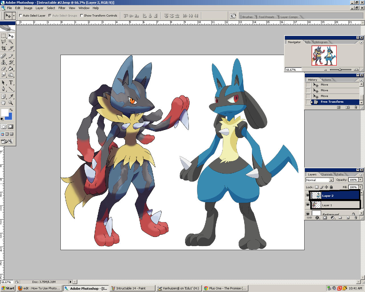Image resolution: width=365 pixels, height=292 pixels.
Task: Select the Sponge tool
Action: pyautogui.click(x=11, y=75)
